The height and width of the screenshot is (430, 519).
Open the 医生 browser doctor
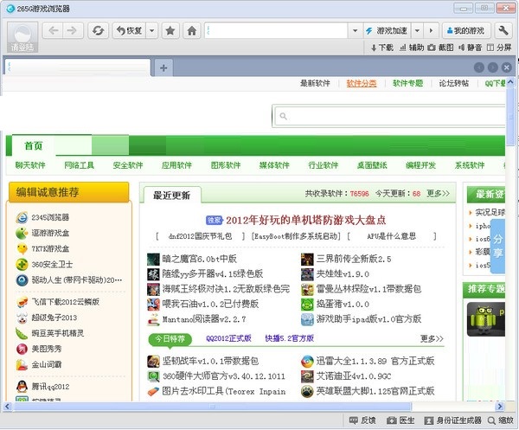400,420
